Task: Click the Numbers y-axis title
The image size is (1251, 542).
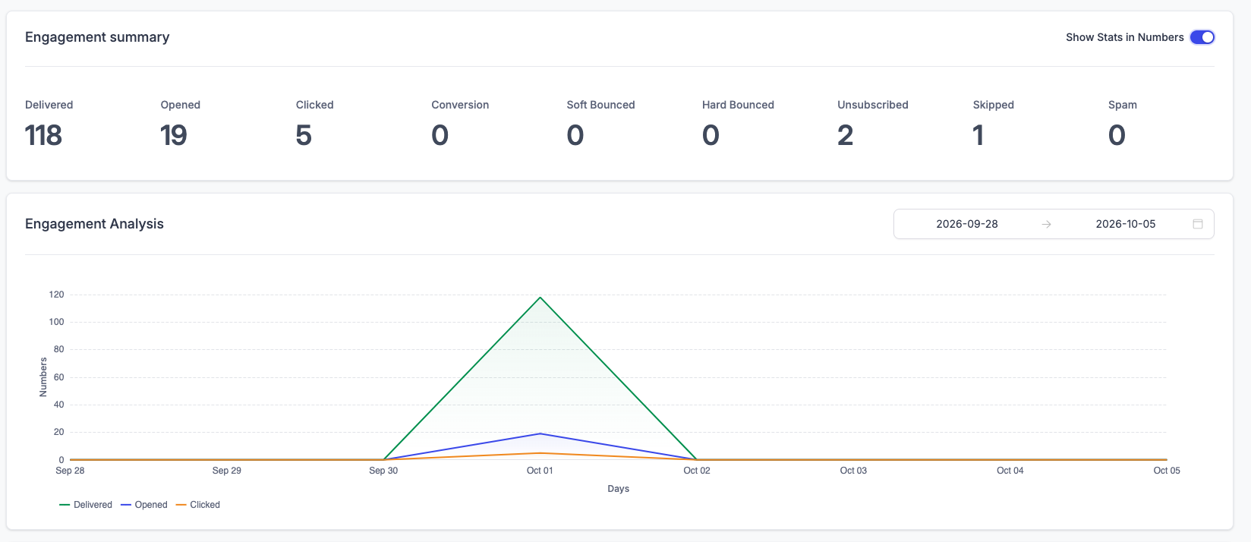Action: tap(43, 377)
